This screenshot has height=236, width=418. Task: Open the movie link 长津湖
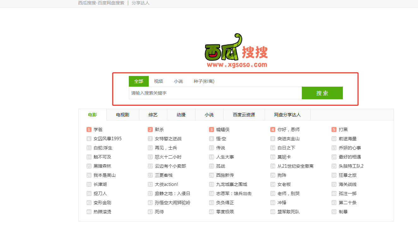pos(100,184)
